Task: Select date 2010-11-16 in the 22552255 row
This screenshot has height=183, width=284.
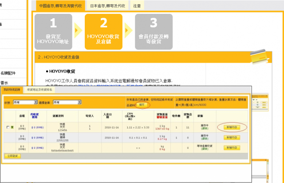Action: tap(112, 138)
